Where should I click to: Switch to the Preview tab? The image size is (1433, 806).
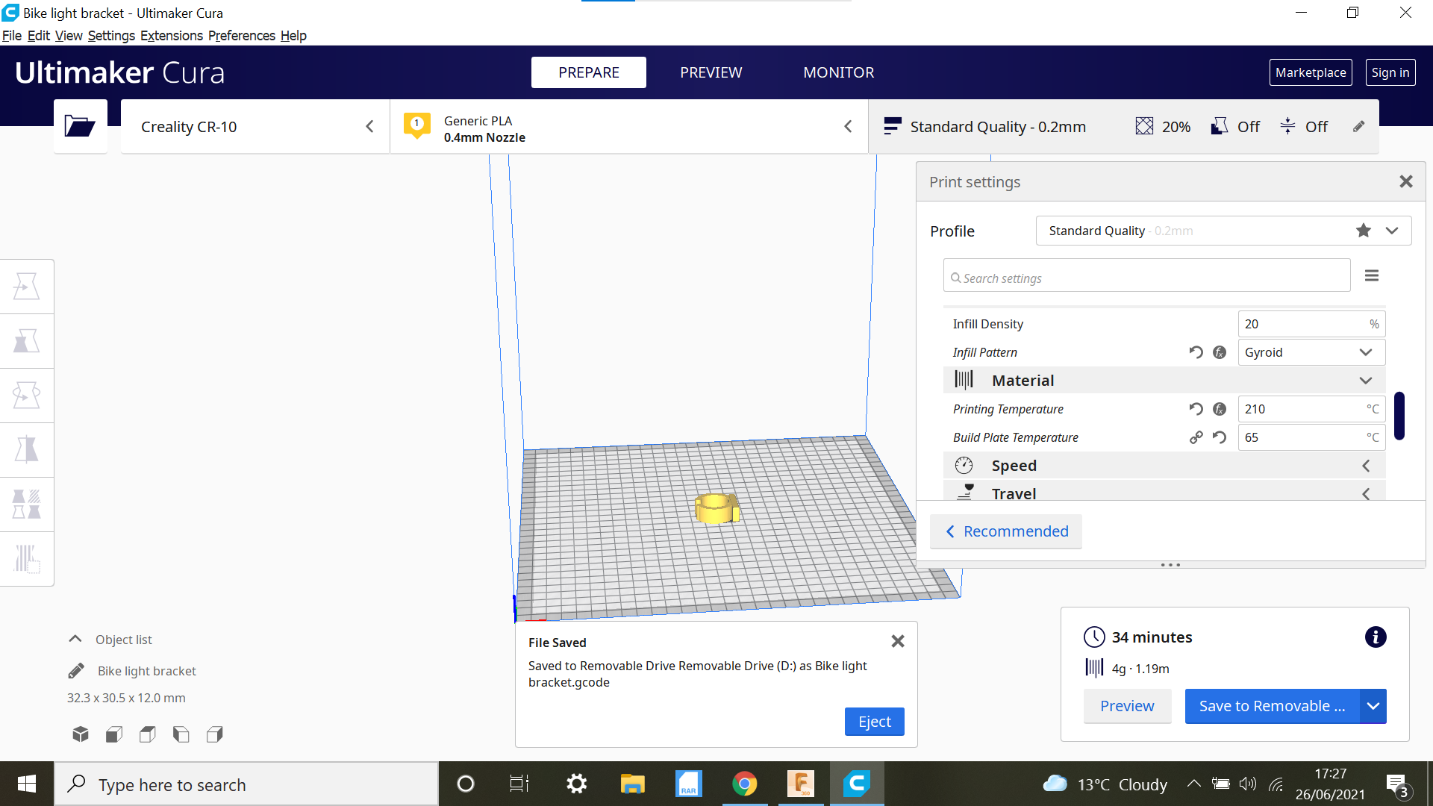pyautogui.click(x=711, y=73)
